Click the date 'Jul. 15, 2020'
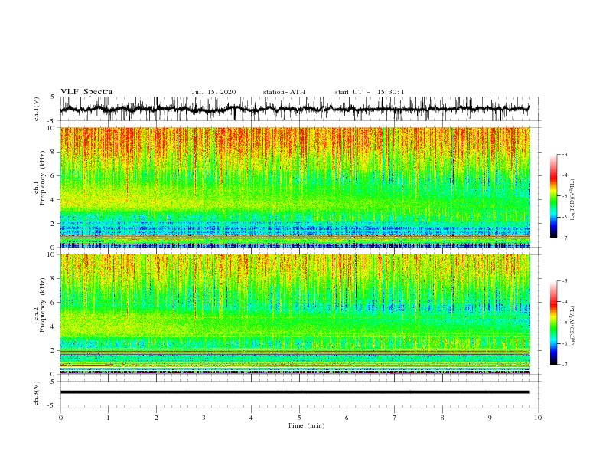Viewport: 606px width, 469px height. tap(213, 92)
